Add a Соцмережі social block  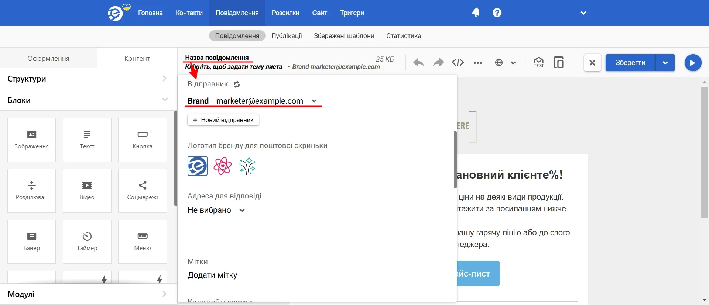[143, 191]
